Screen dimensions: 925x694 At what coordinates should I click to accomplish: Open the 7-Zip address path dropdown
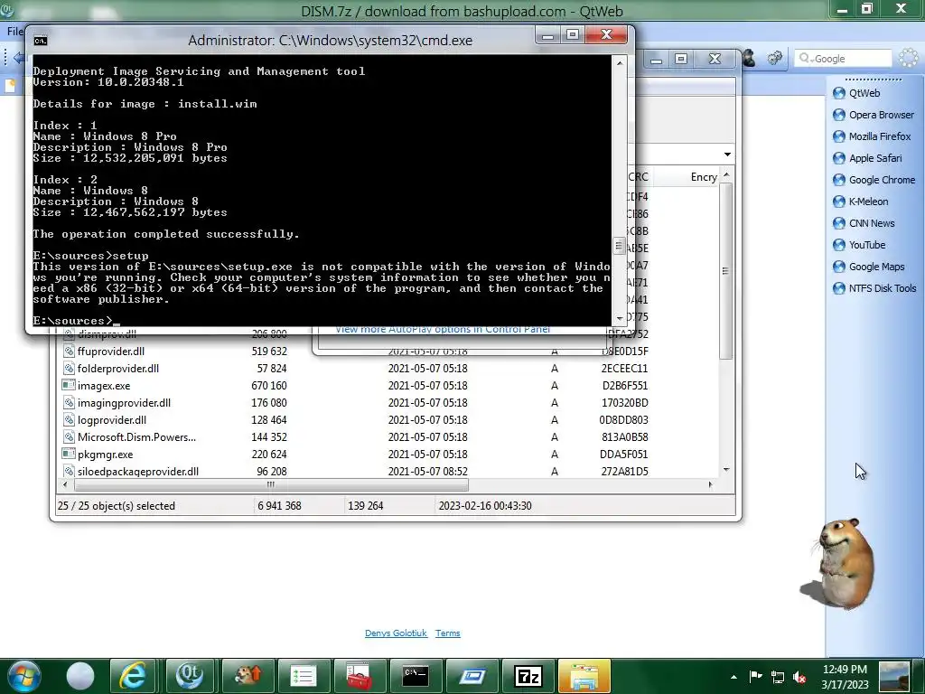click(x=727, y=155)
